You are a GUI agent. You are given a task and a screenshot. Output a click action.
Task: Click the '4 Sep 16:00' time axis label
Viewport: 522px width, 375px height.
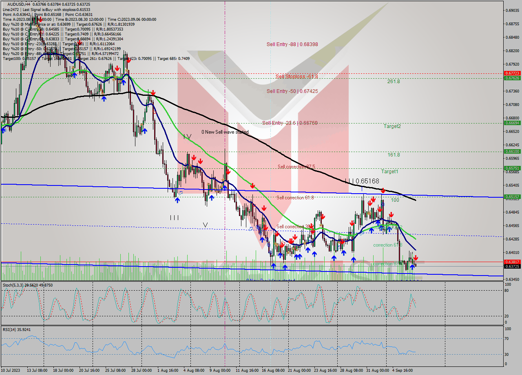(403, 371)
